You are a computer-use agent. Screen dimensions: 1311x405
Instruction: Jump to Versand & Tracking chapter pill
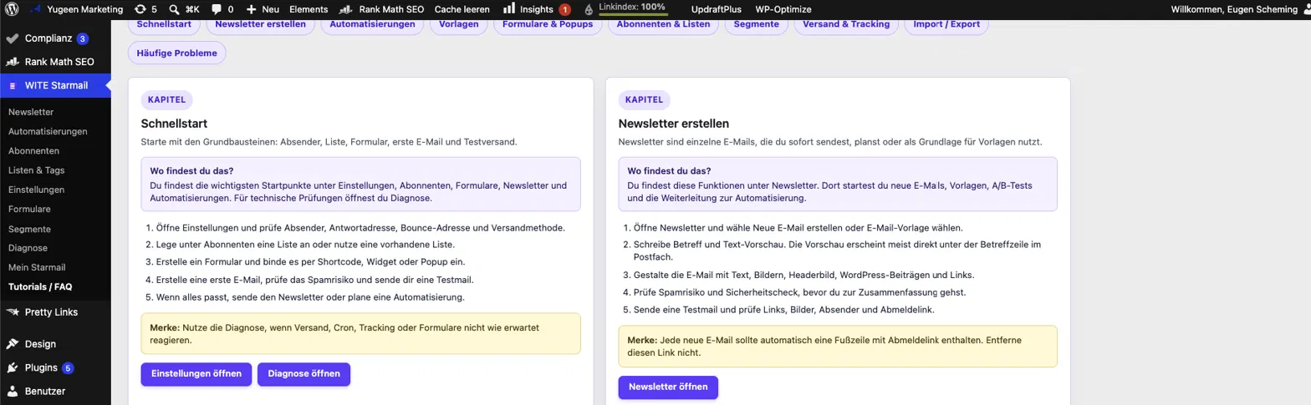(846, 24)
